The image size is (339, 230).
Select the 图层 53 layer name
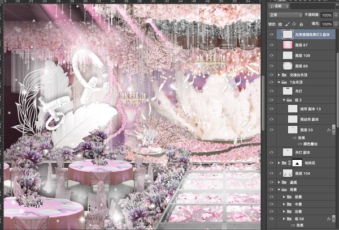[x=307, y=130]
